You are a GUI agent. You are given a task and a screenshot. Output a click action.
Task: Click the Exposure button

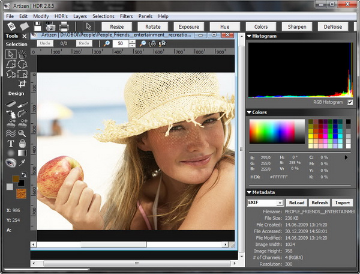pos(189,27)
